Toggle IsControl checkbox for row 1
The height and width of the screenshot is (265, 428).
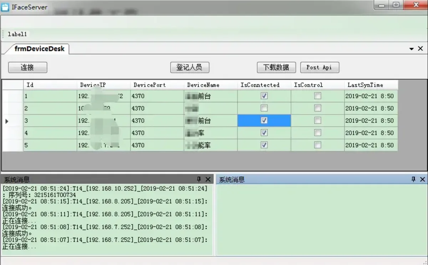pyautogui.click(x=317, y=96)
